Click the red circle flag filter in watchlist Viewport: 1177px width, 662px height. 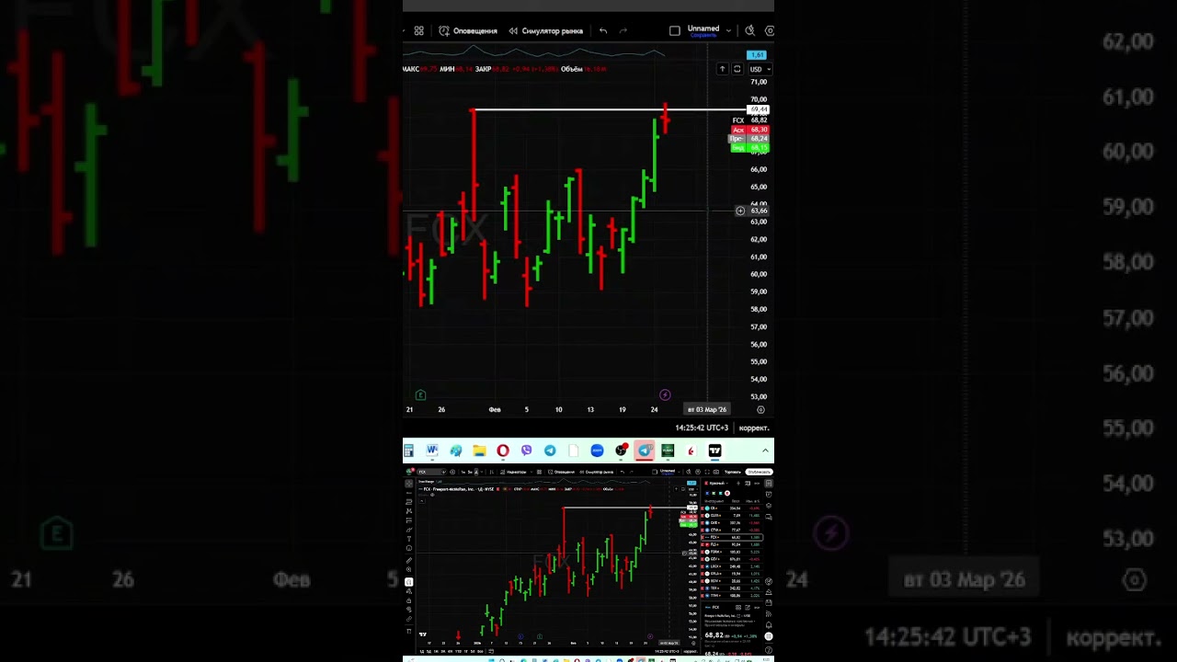pos(727,493)
